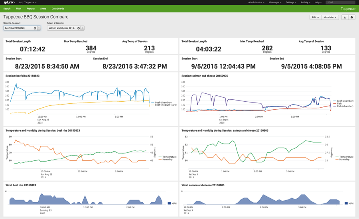Open the Reports tab
This screenshot has width=359, height=219.
[x=30, y=9]
